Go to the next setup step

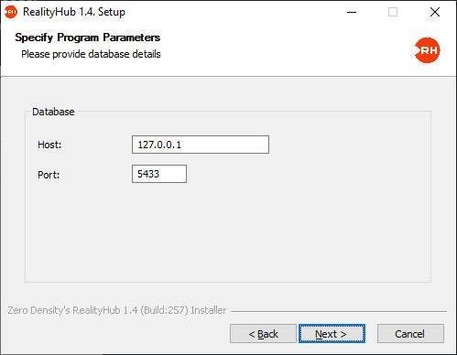332,334
